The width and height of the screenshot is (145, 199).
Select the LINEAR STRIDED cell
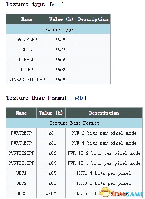(27, 80)
